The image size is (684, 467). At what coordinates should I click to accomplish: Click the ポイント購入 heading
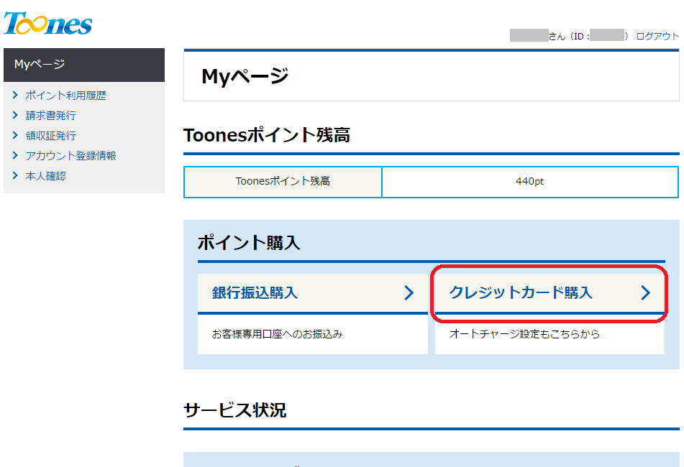[x=249, y=243]
